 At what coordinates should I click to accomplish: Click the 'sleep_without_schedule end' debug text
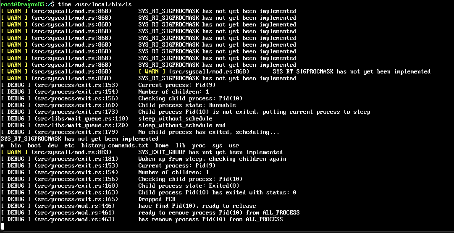(x=182, y=125)
